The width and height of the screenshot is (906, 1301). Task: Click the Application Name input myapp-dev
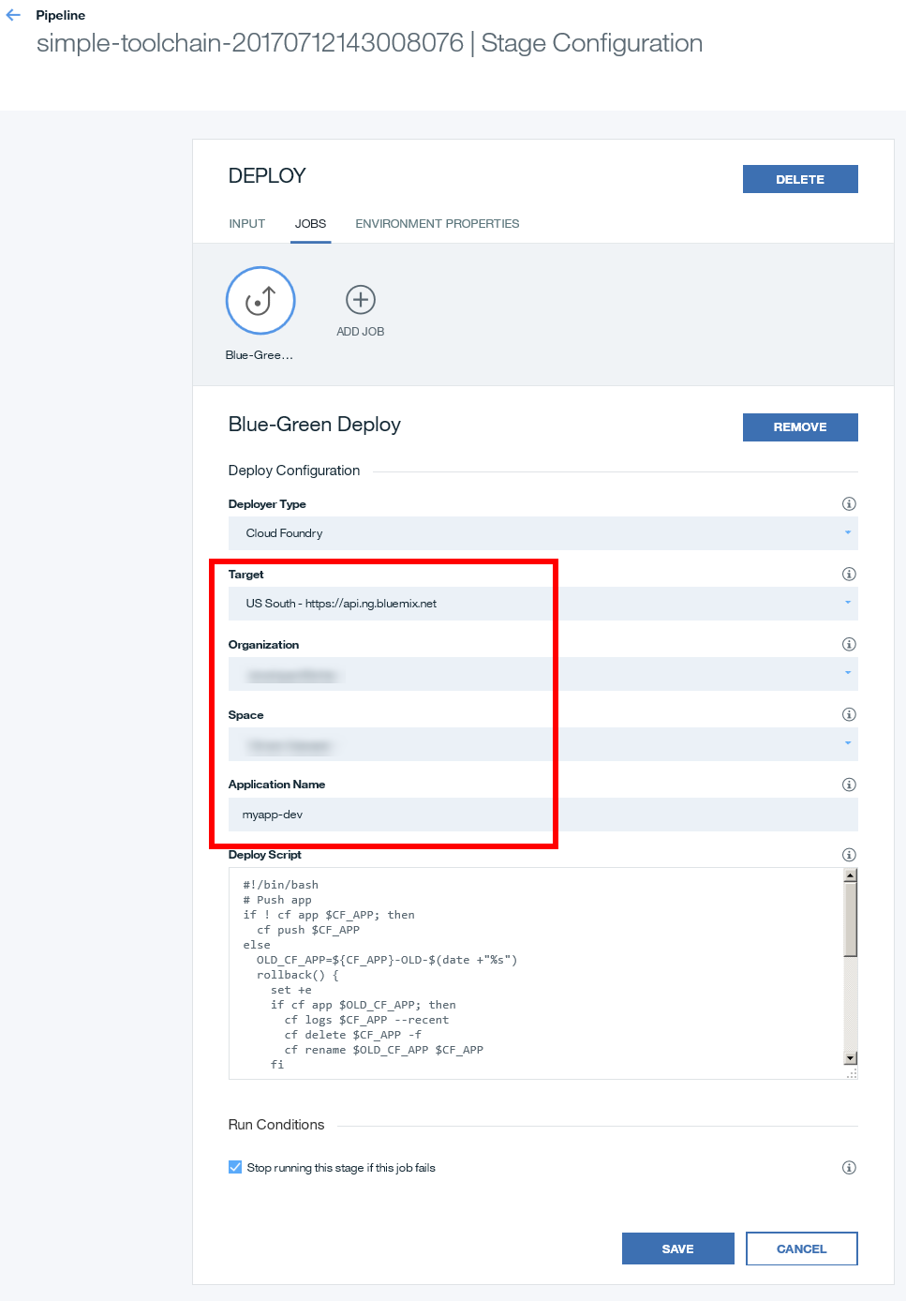[x=543, y=815]
